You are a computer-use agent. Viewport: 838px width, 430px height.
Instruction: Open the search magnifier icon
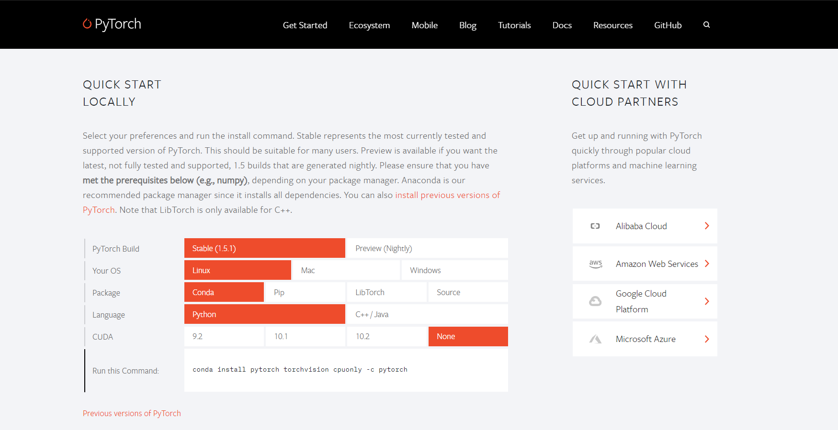coord(706,25)
